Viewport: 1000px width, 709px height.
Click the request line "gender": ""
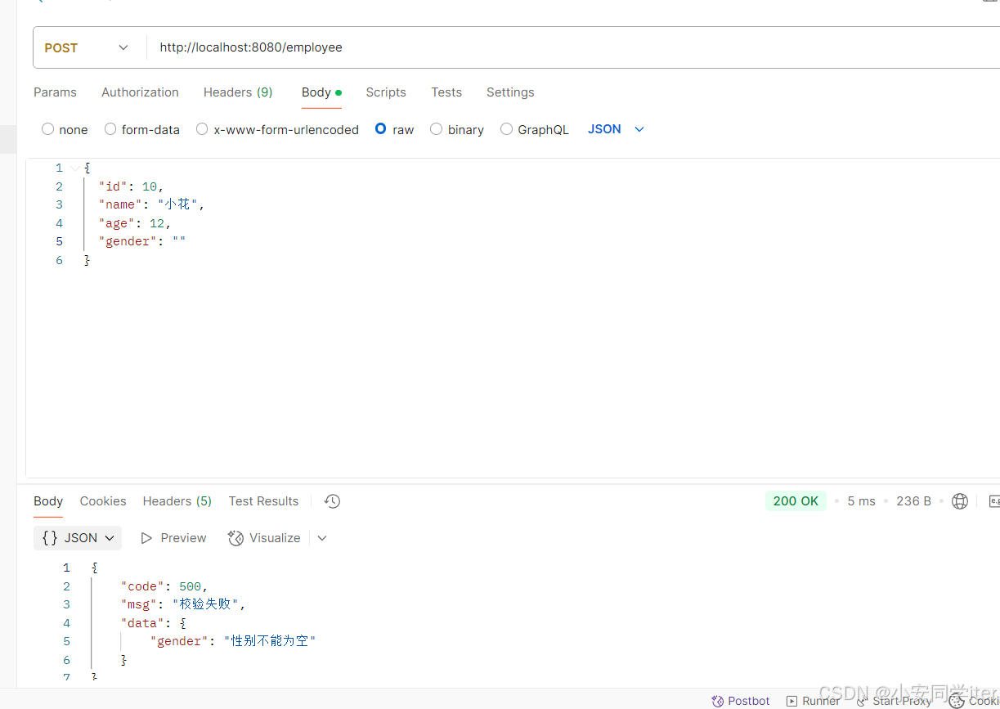[x=142, y=241]
